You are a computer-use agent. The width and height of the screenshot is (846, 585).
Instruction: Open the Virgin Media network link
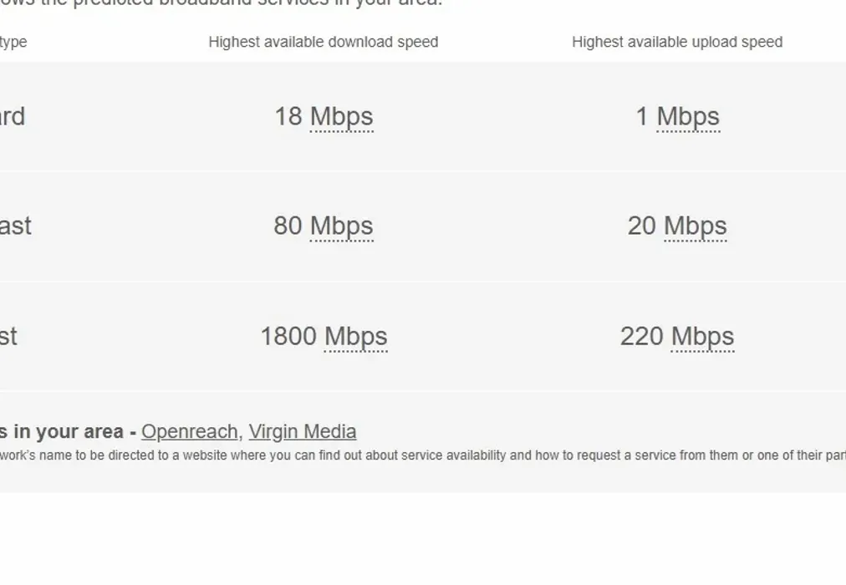click(x=303, y=431)
